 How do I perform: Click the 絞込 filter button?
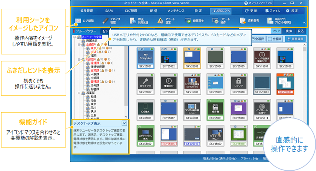(x=300, y=31)
